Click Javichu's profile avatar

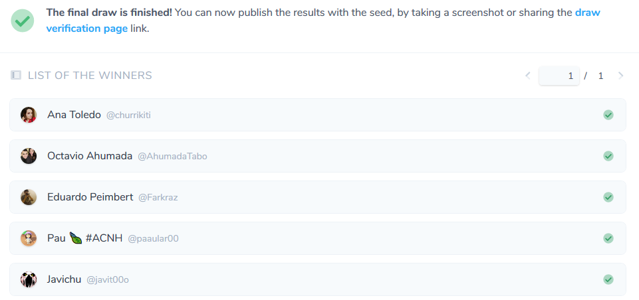(29, 279)
